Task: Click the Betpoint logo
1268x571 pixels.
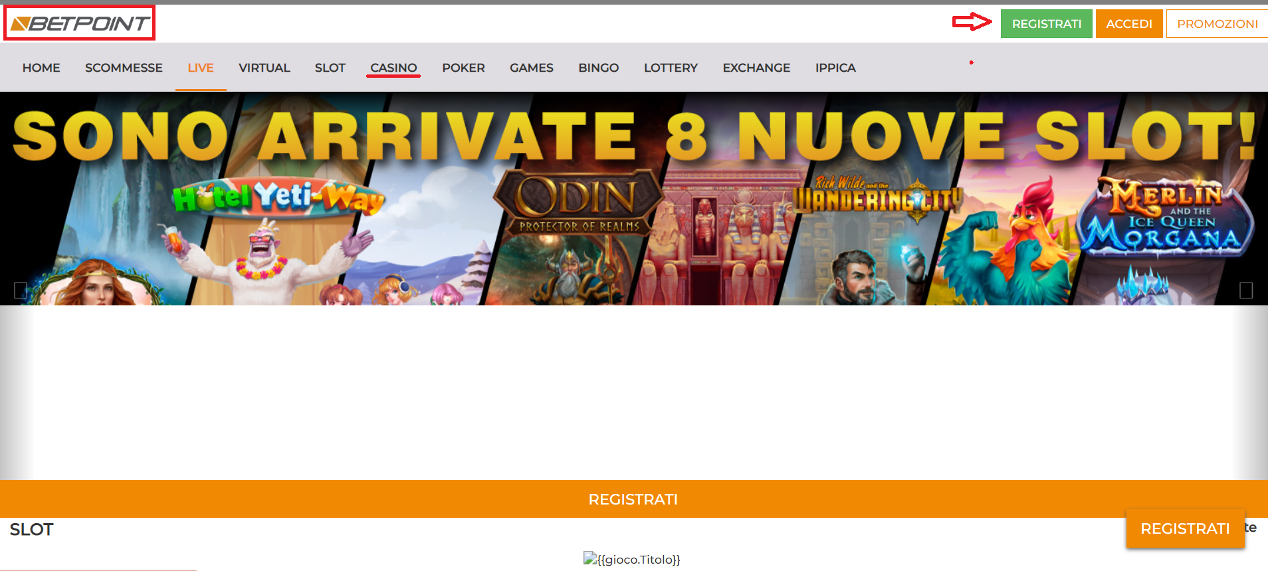Action: click(x=80, y=24)
